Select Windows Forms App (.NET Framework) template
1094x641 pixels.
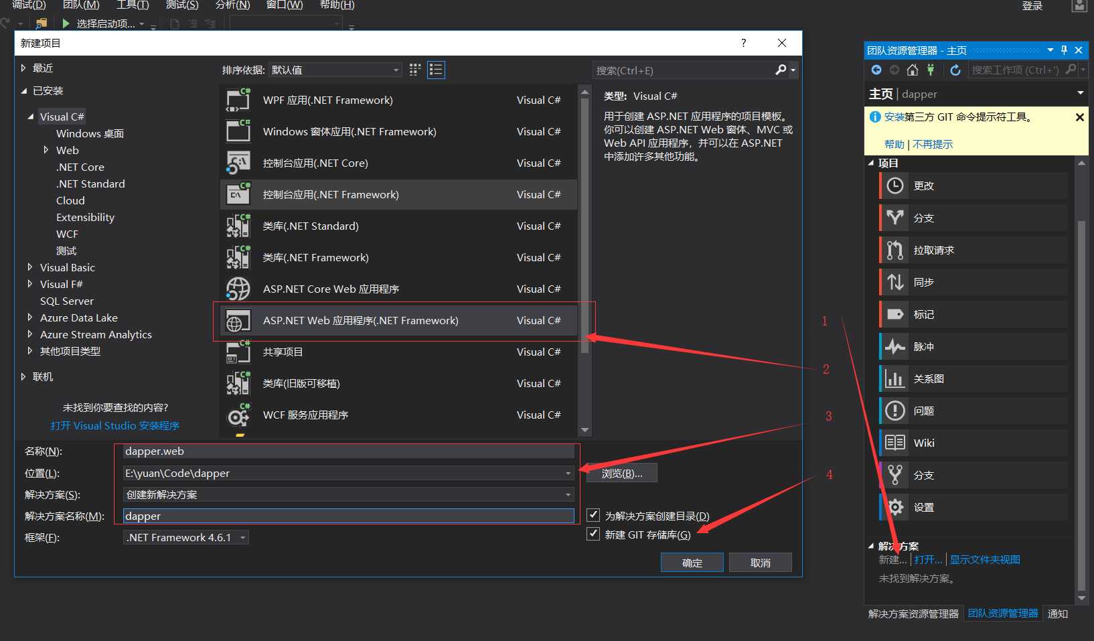[398, 131]
